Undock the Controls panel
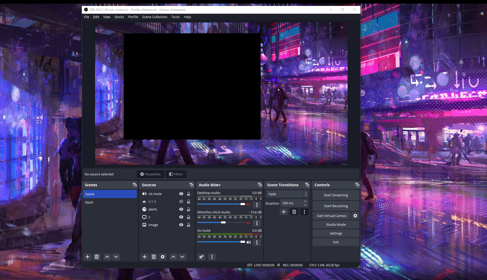 [x=357, y=185]
